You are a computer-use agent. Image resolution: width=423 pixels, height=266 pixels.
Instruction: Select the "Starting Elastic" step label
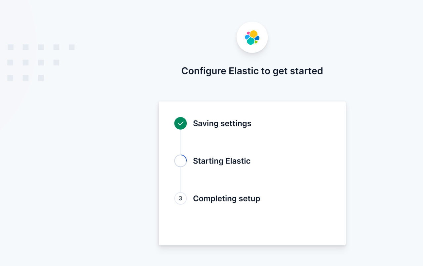pos(222,161)
